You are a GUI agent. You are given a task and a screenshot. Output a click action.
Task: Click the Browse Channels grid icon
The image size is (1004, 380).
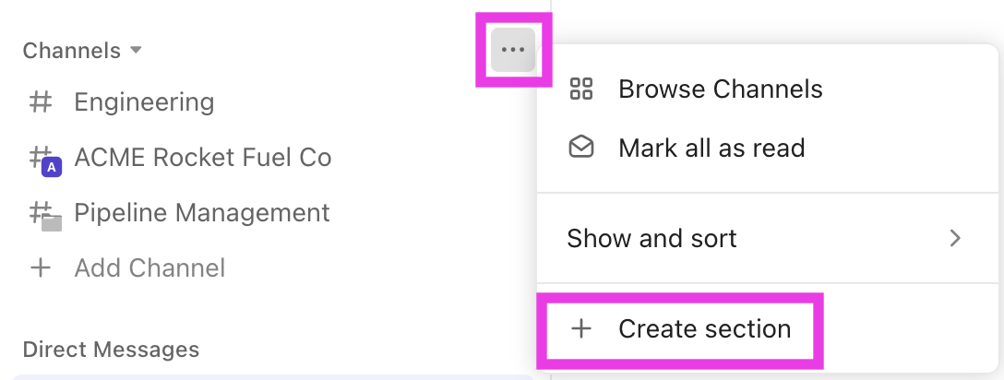tap(580, 89)
